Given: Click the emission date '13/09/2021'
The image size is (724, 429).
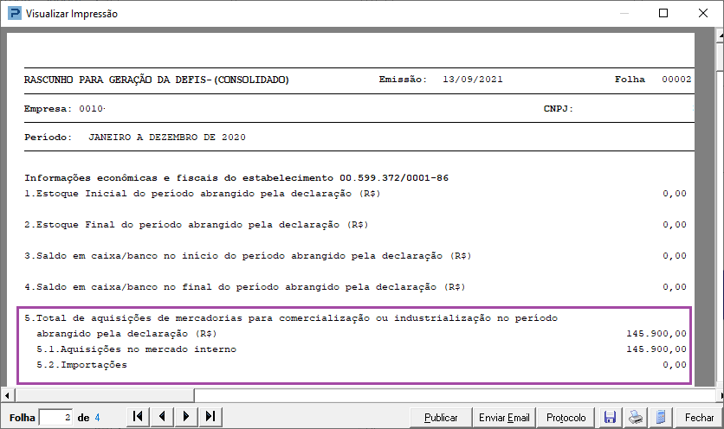Looking at the screenshot, I should (472, 80).
